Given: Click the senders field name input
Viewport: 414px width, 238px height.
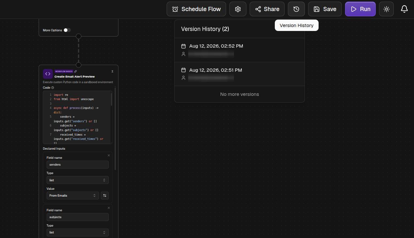Looking at the screenshot, I should [x=77, y=165].
